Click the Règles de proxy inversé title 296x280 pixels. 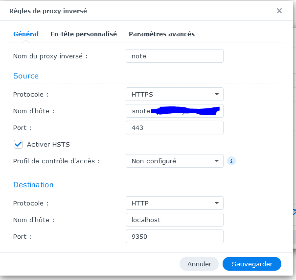tap(48, 11)
